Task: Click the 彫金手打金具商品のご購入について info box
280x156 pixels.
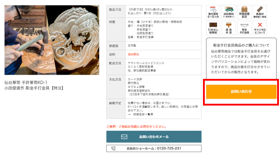Action: (241, 58)
